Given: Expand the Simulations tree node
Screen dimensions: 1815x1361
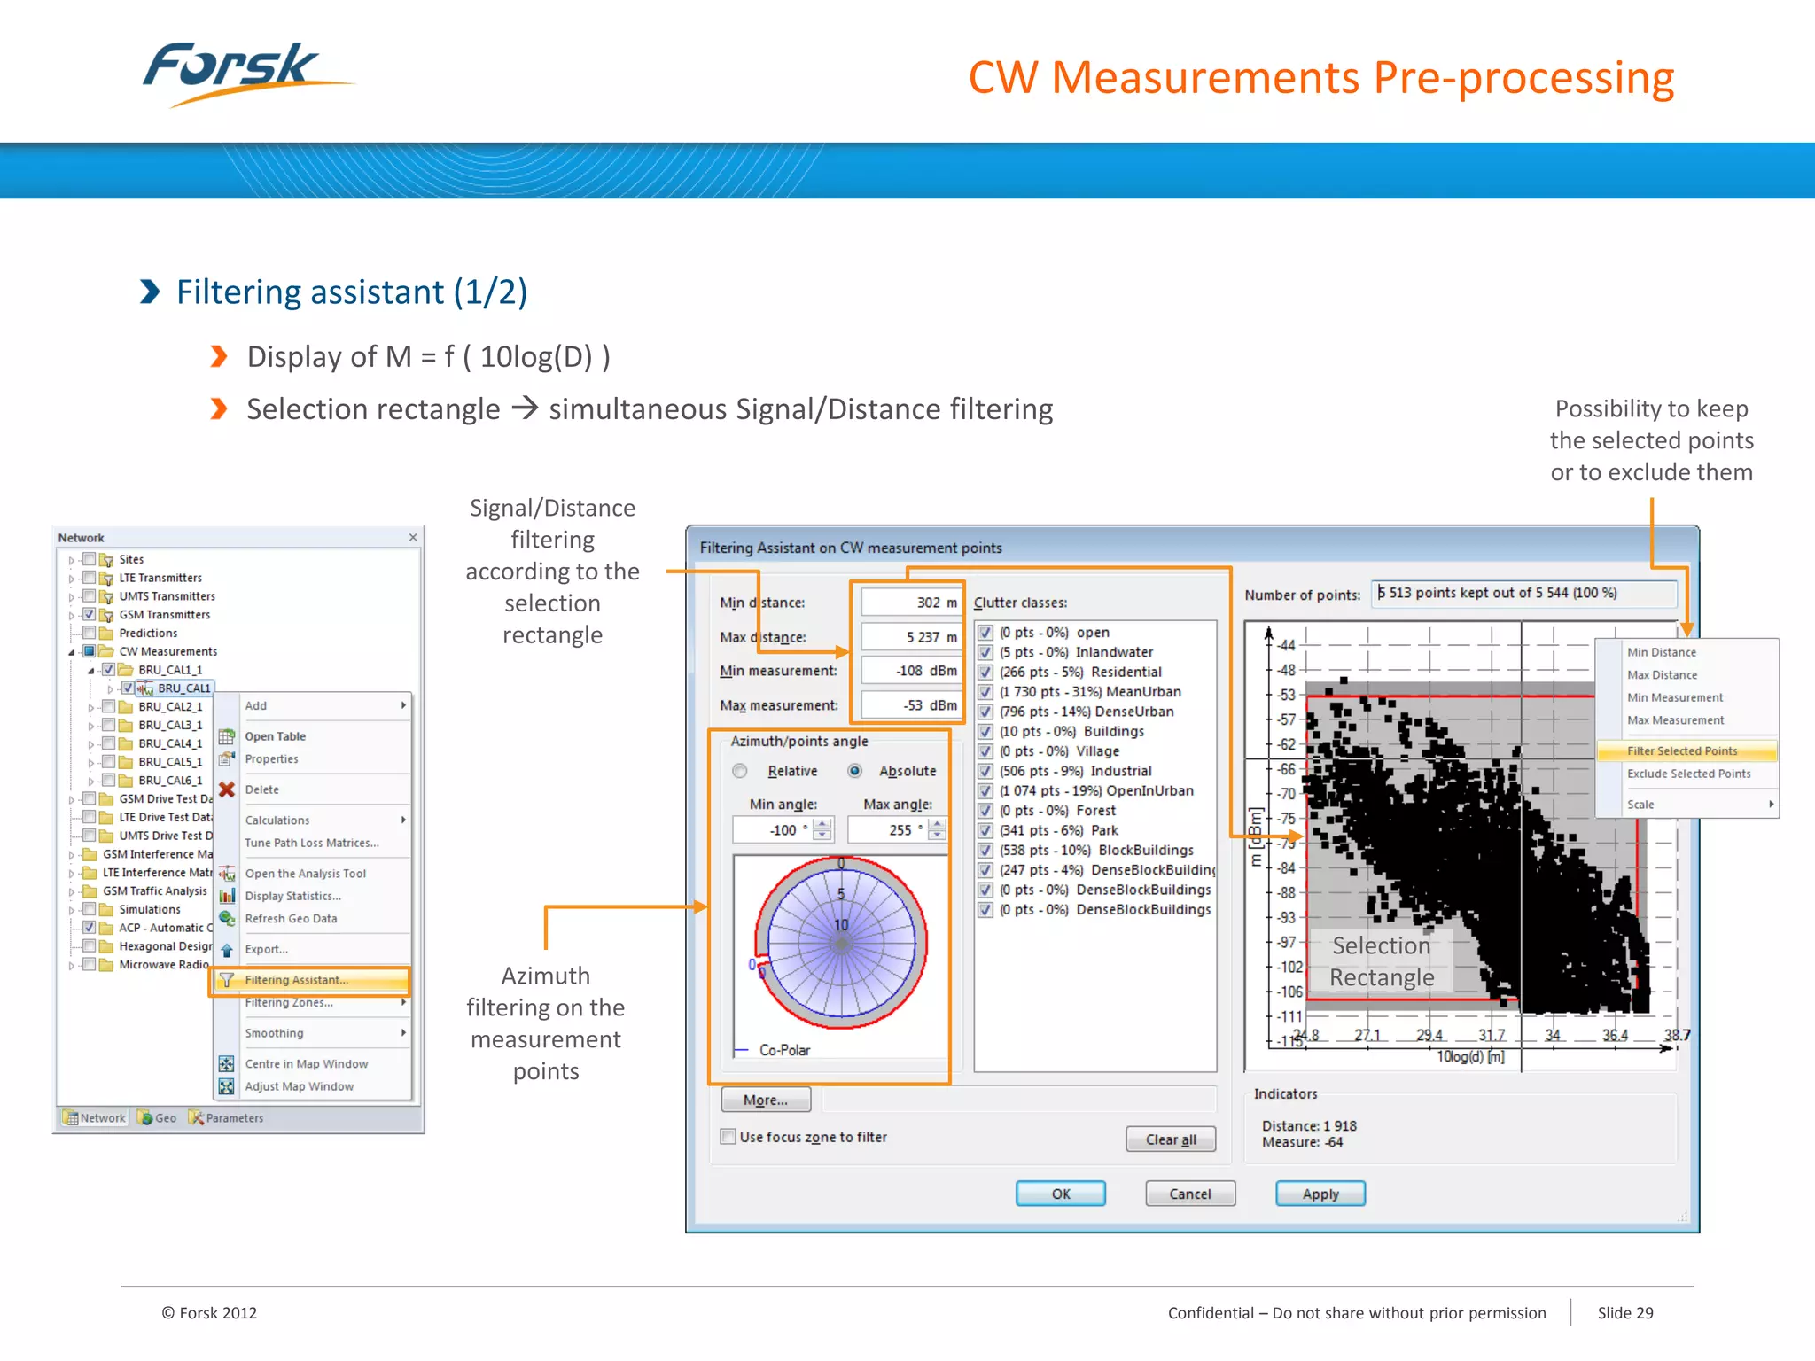Looking at the screenshot, I should tap(72, 910).
